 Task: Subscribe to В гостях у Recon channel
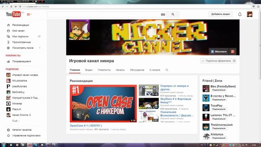tap(219, 100)
